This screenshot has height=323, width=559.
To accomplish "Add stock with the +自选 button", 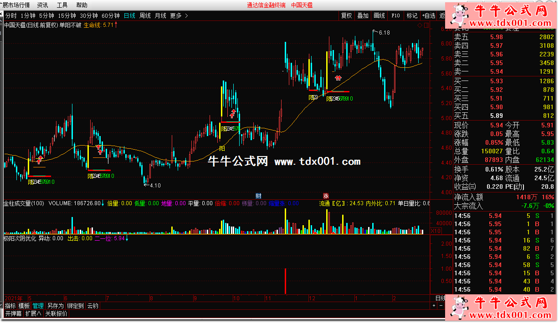I will tap(428, 15).
